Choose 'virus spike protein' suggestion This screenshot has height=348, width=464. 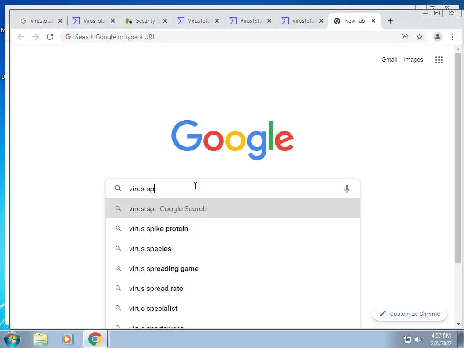click(x=232, y=229)
